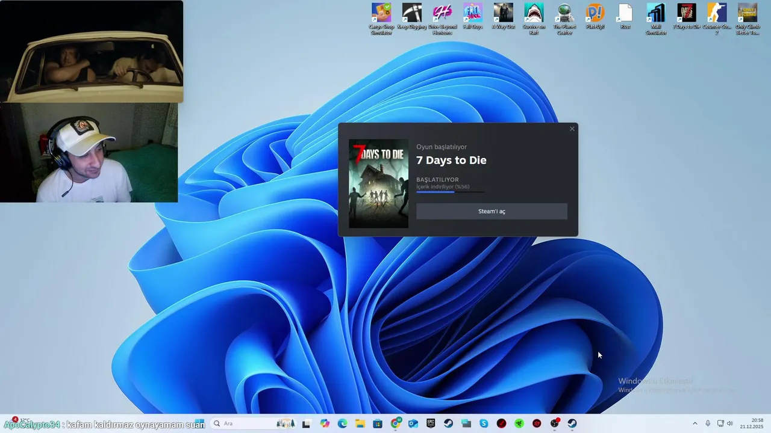Screen dimensions: 771x433
Task: Launch Epic Games Launcher from the taskbar
Action: coord(431,423)
